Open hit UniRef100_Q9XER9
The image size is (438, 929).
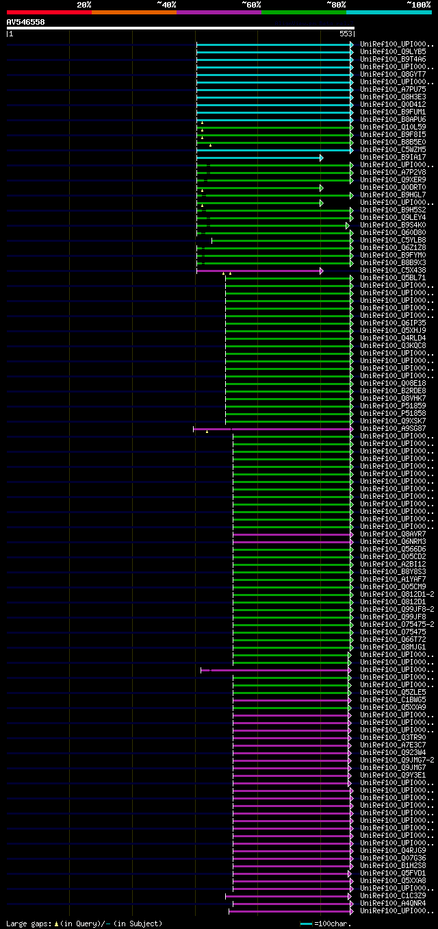[394, 179]
